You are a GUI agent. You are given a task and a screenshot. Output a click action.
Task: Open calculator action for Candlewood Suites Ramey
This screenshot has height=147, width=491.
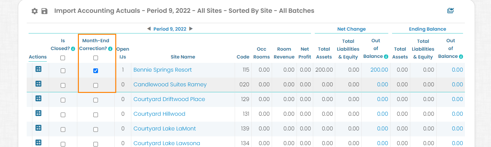click(x=38, y=84)
